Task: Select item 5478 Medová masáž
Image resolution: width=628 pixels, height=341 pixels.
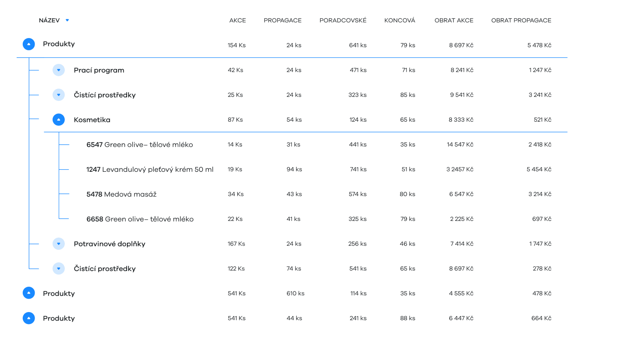Action: 121,194
